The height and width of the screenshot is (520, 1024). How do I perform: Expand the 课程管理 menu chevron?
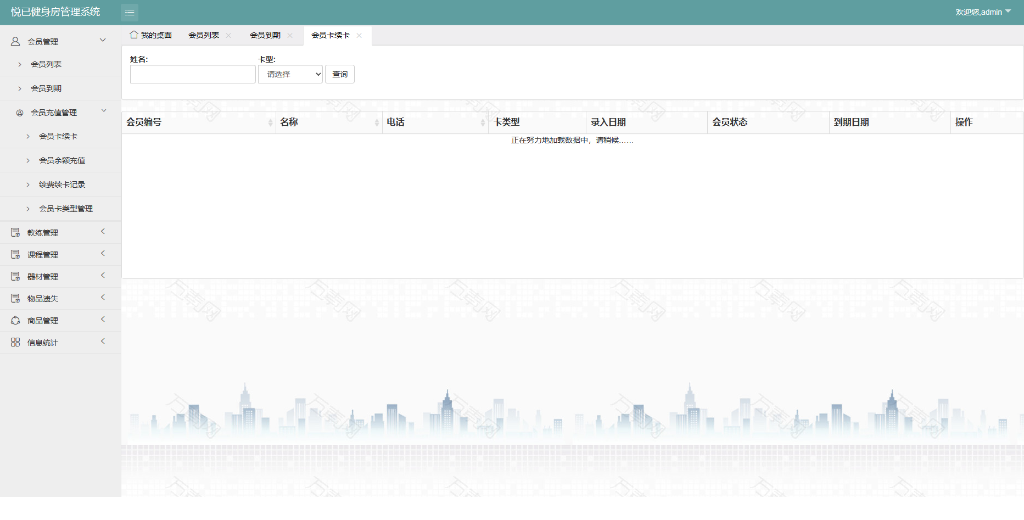coord(103,254)
